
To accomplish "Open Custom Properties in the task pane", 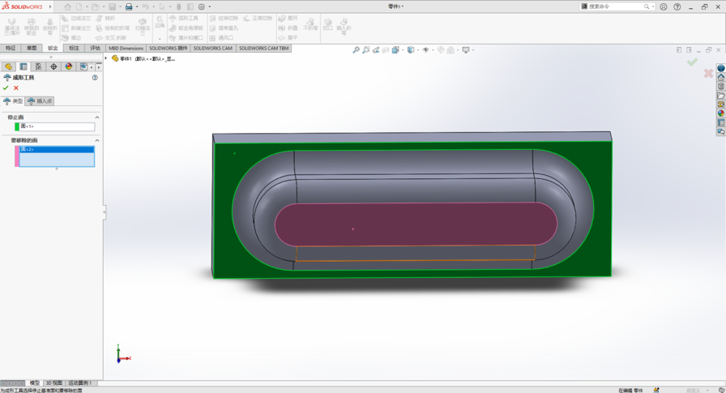I will (x=721, y=122).
